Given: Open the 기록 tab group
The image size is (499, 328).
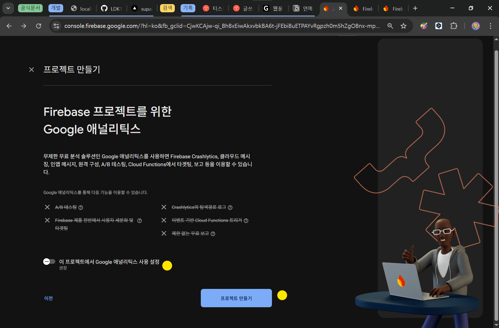Looking at the screenshot, I should [188, 8].
